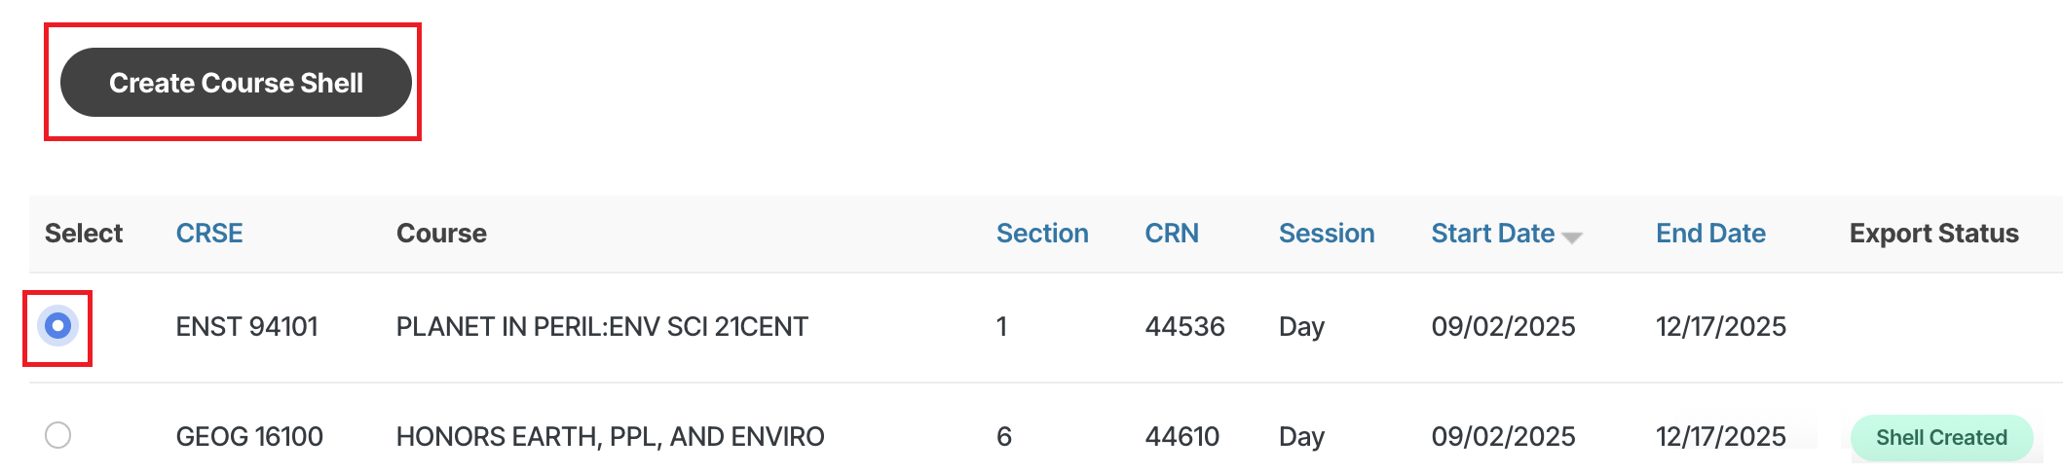2063x474 pixels.
Task: Click the Session column header
Action: tap(1327, 234)
